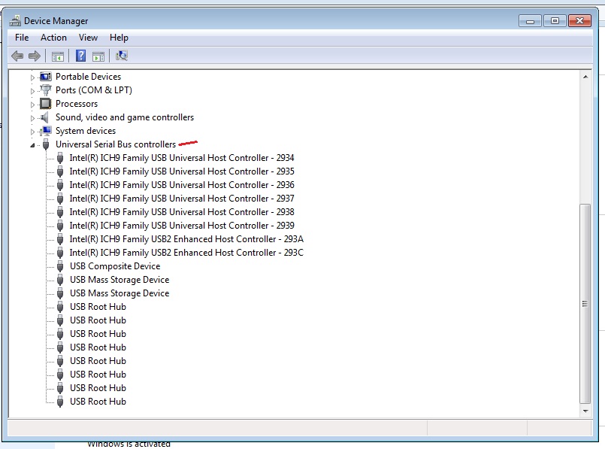Click the Scan for hardware changes icon

[122, 56]
